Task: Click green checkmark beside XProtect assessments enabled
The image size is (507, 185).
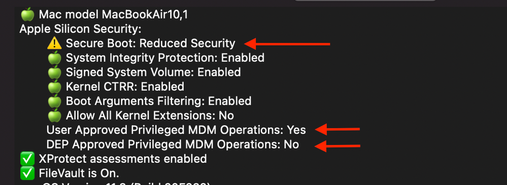Action: (x=27, y=159)
